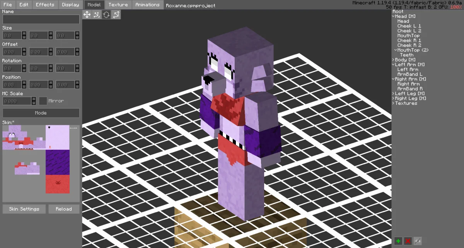Select the ArmBand L tree item
The width and height of the screenshot is (464, 248).
[410, 74]
